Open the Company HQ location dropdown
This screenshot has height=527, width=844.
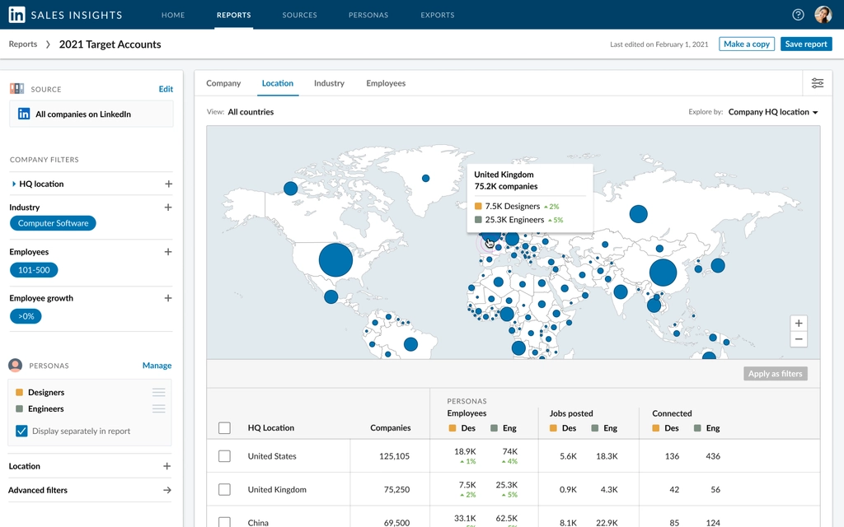(x=773, y=112)
